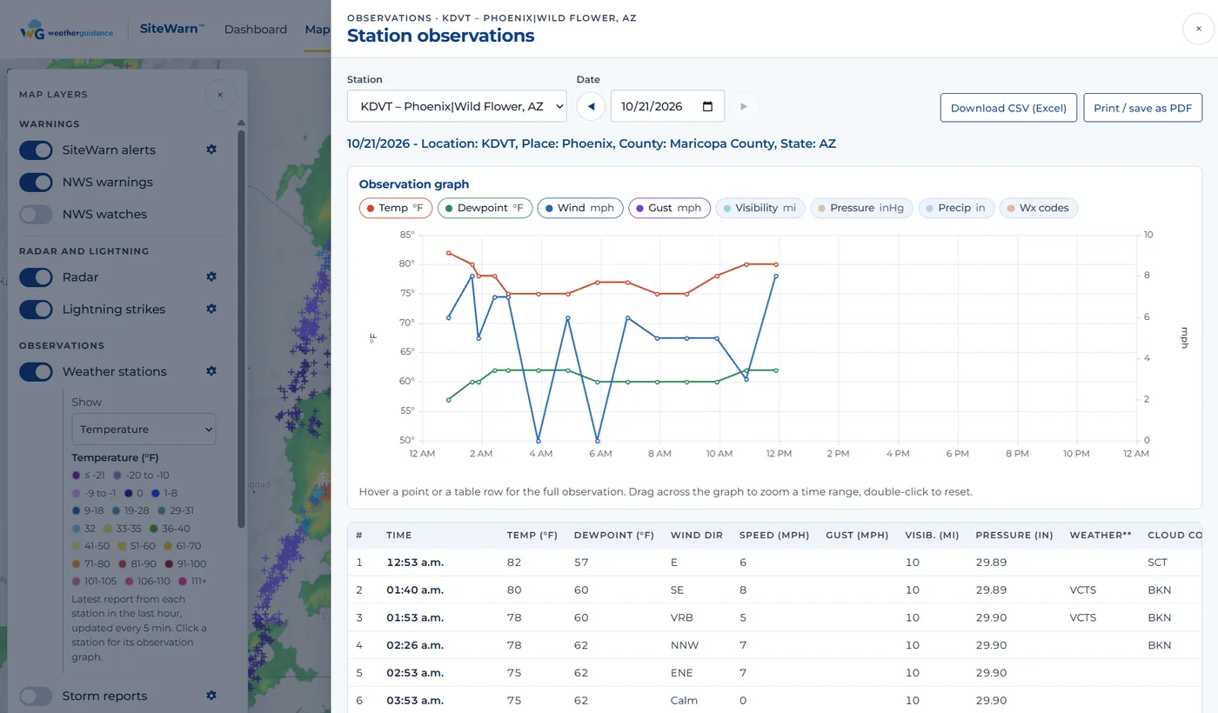
Task: Toggle Weather stations layer
Action: (37, 371)
